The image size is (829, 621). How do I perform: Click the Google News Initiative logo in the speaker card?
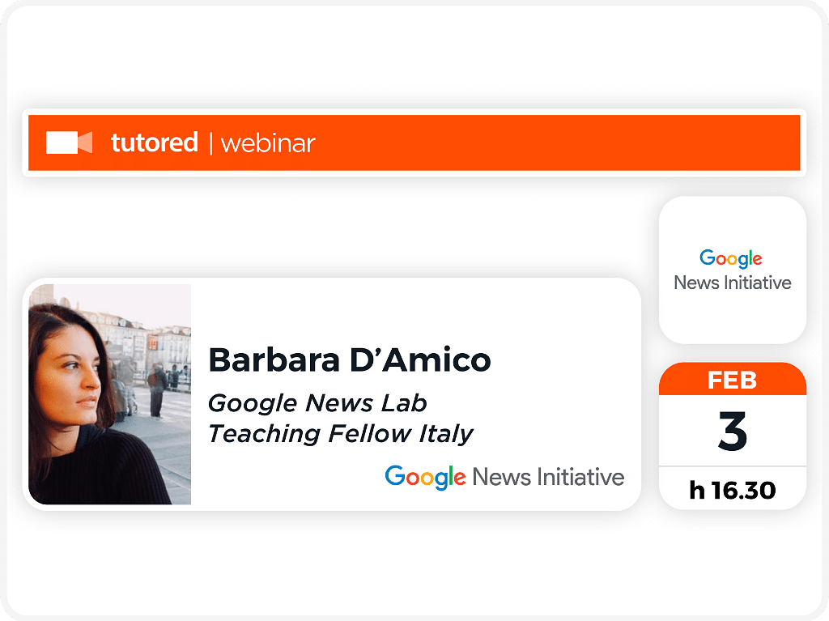coord(504,477)
